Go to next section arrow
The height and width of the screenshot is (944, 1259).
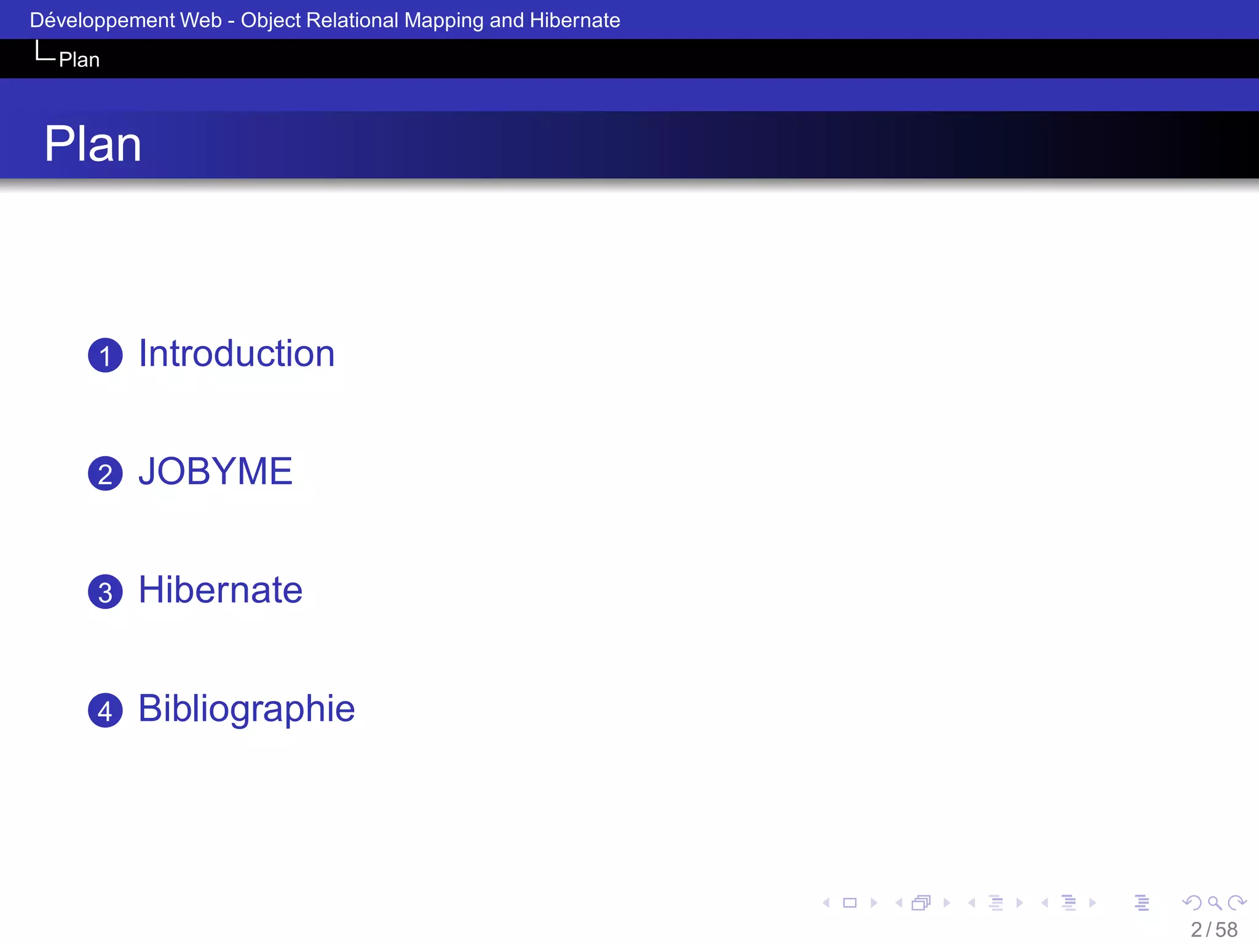coord(1092,903)
